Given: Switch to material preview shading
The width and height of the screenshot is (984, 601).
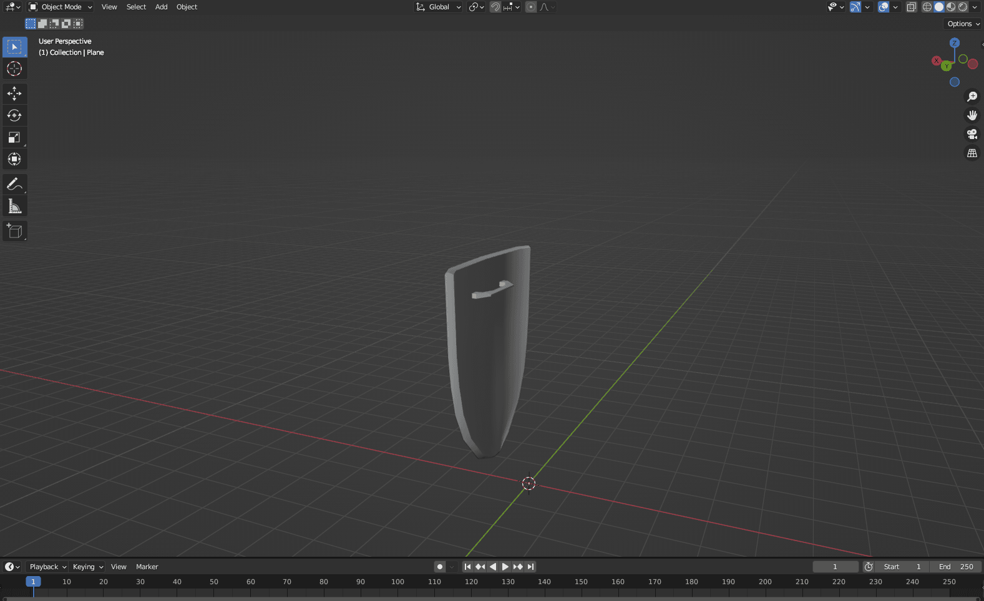Looking at the screenshot, I should pos(951,7).
